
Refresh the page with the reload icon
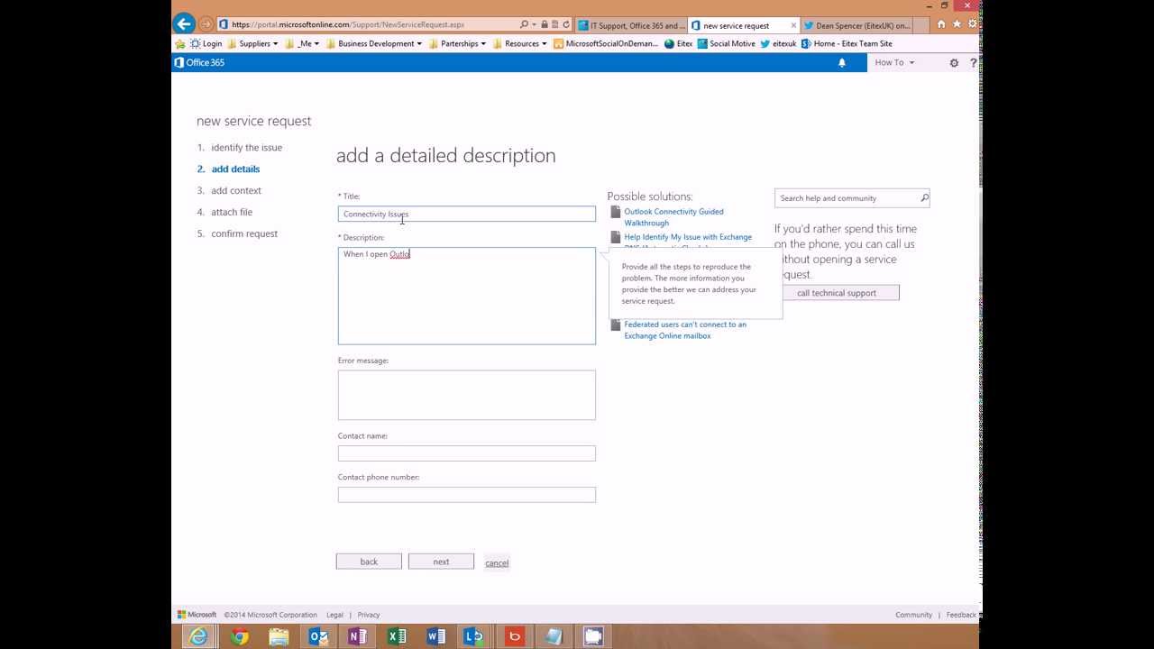pos(566,24)
